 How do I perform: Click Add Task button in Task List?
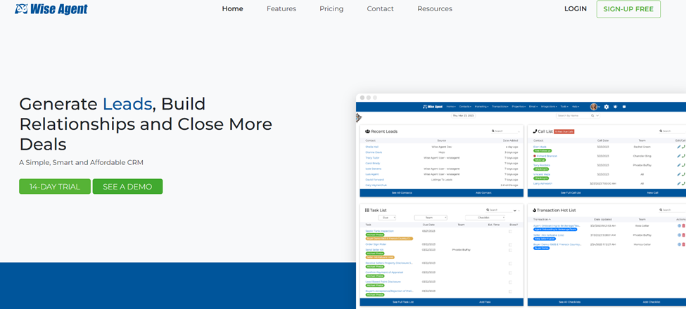click(485, 302)
